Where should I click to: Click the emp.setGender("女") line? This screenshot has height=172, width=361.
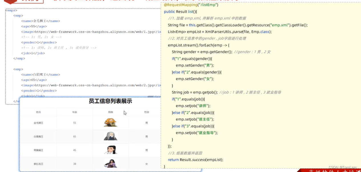pos(195,79)
